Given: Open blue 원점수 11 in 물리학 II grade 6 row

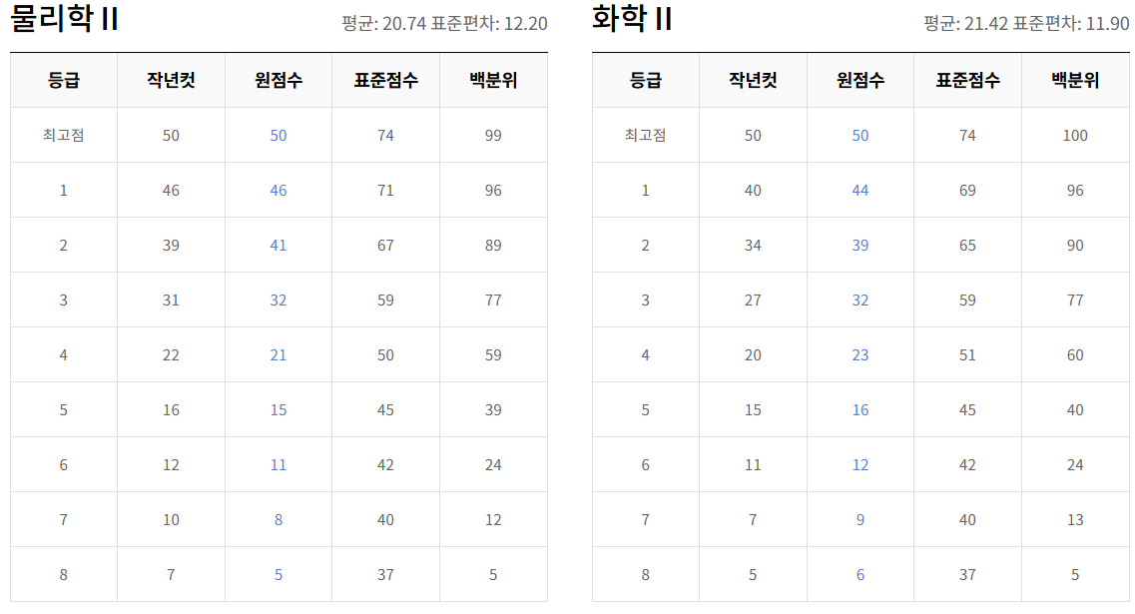Looking at the screenshot, I should pos(279,465).
